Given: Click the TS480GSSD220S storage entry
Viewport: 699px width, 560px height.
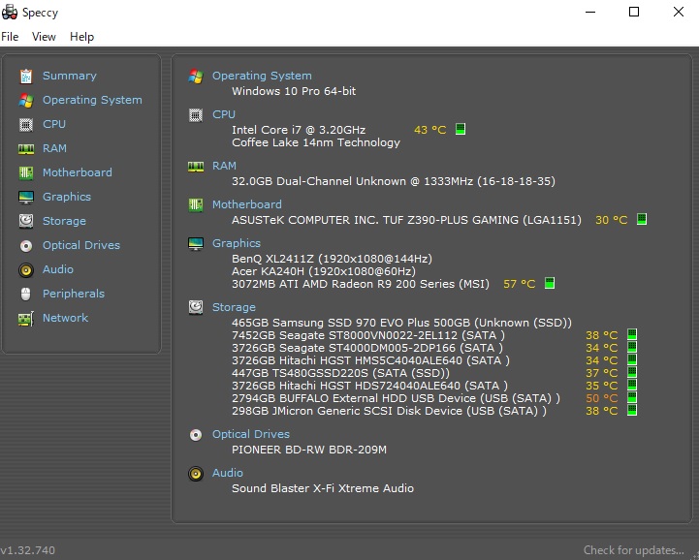Looking at the screenshot, I should (x=340, y=373).
